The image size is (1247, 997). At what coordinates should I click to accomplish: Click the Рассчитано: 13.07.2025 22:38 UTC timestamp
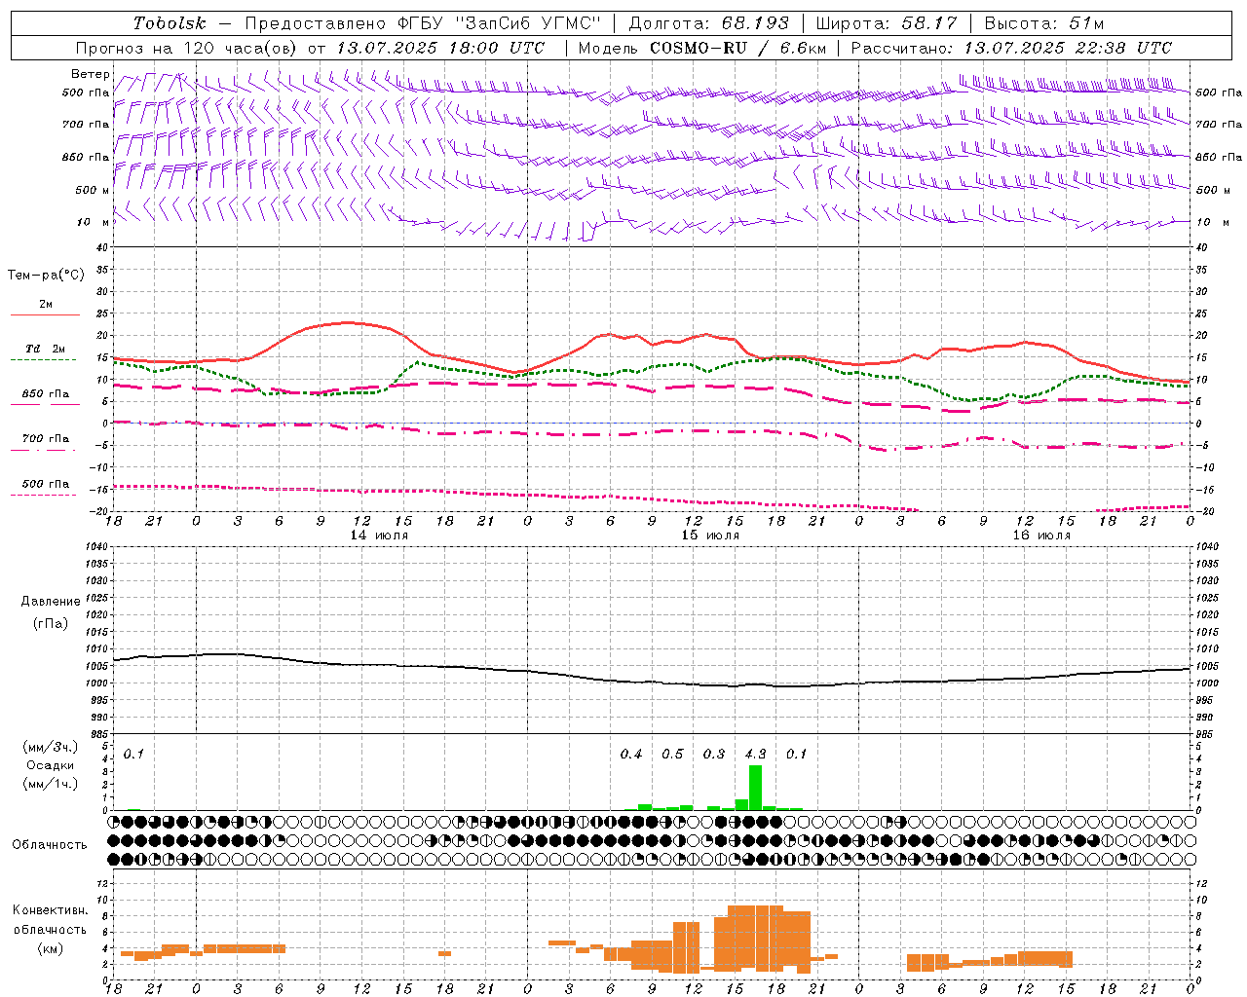click(x=1011, y=48)
